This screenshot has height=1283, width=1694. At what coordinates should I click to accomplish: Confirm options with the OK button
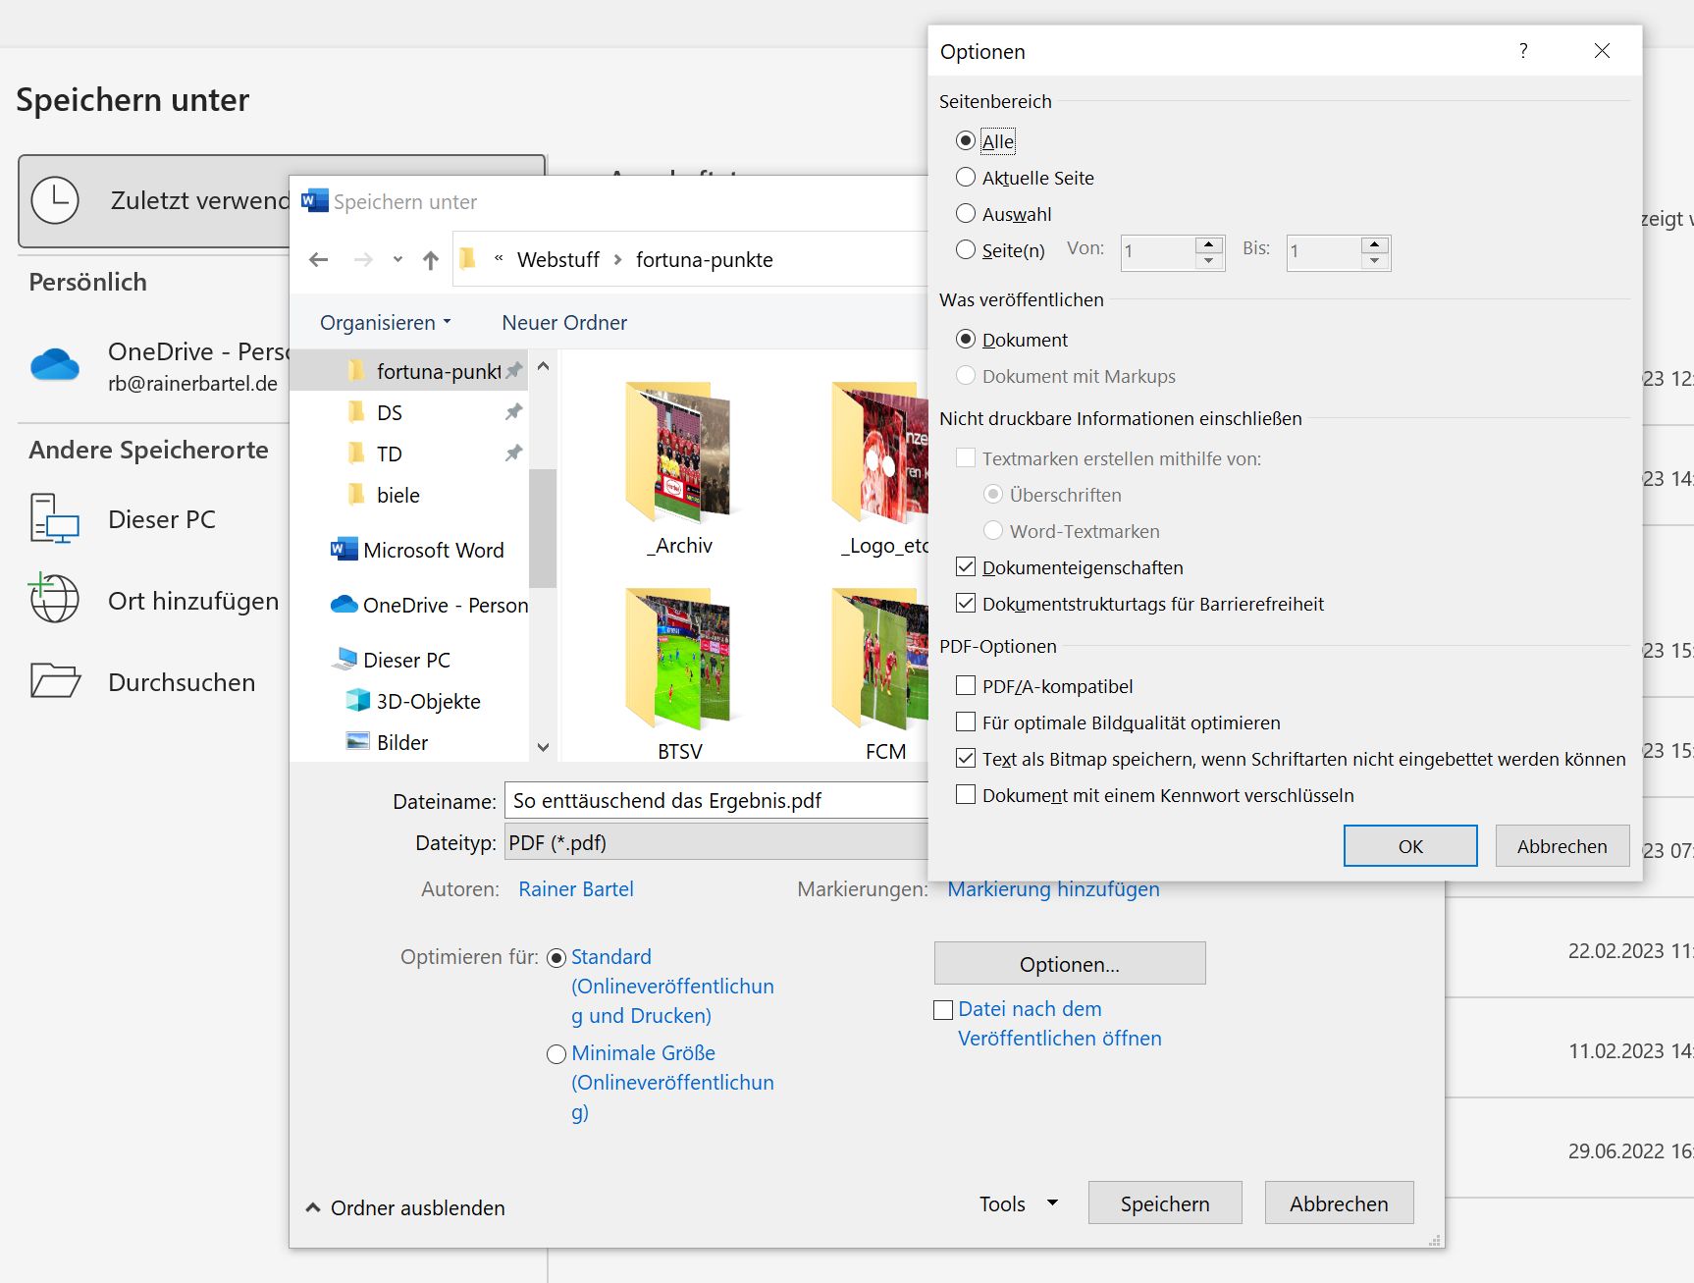click(x=1410, y=846)
